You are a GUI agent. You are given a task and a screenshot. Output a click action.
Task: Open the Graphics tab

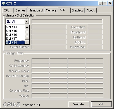[x=77, y=10]
